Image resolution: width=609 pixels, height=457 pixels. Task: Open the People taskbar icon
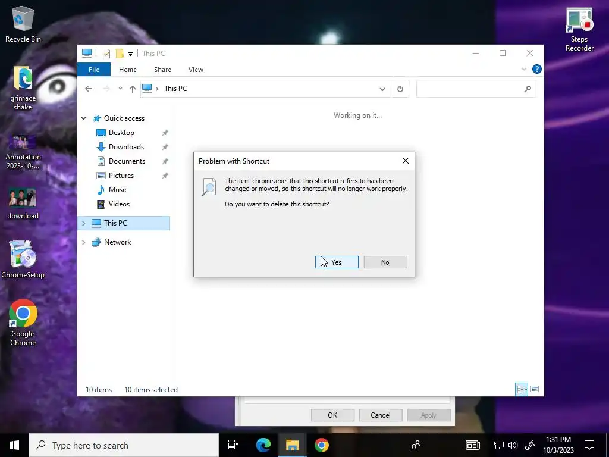(416, 445)
